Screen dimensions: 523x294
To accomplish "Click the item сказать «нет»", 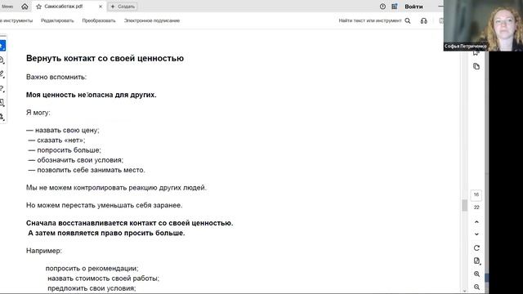I will coord(56,140).
